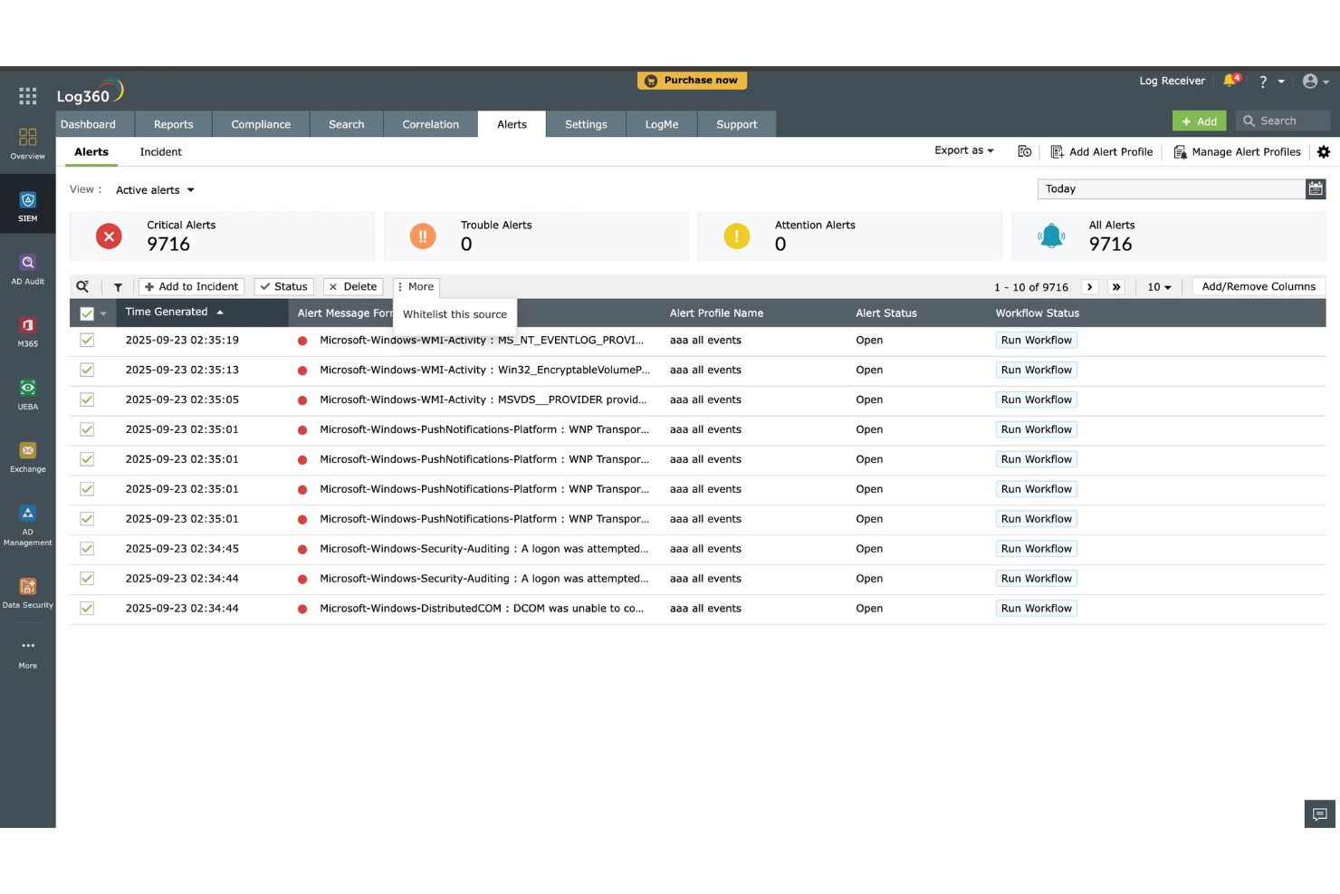Image resolution: width=1340 pixels, height=894 pixels.
Task: Open Manage Alert Profiles
Action: click(1237, 152)
